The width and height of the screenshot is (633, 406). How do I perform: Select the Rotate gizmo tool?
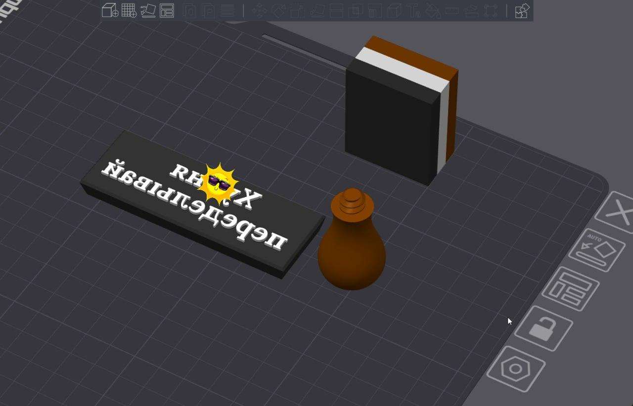279,10
